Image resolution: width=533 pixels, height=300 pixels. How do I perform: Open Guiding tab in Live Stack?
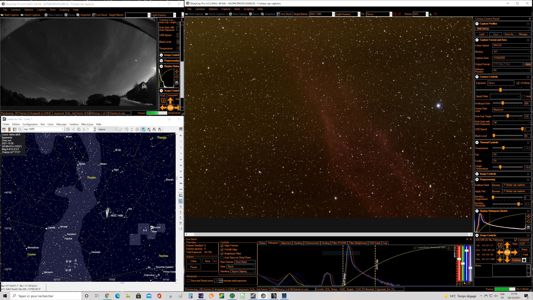pyautogui.click(x=325, y=243)
